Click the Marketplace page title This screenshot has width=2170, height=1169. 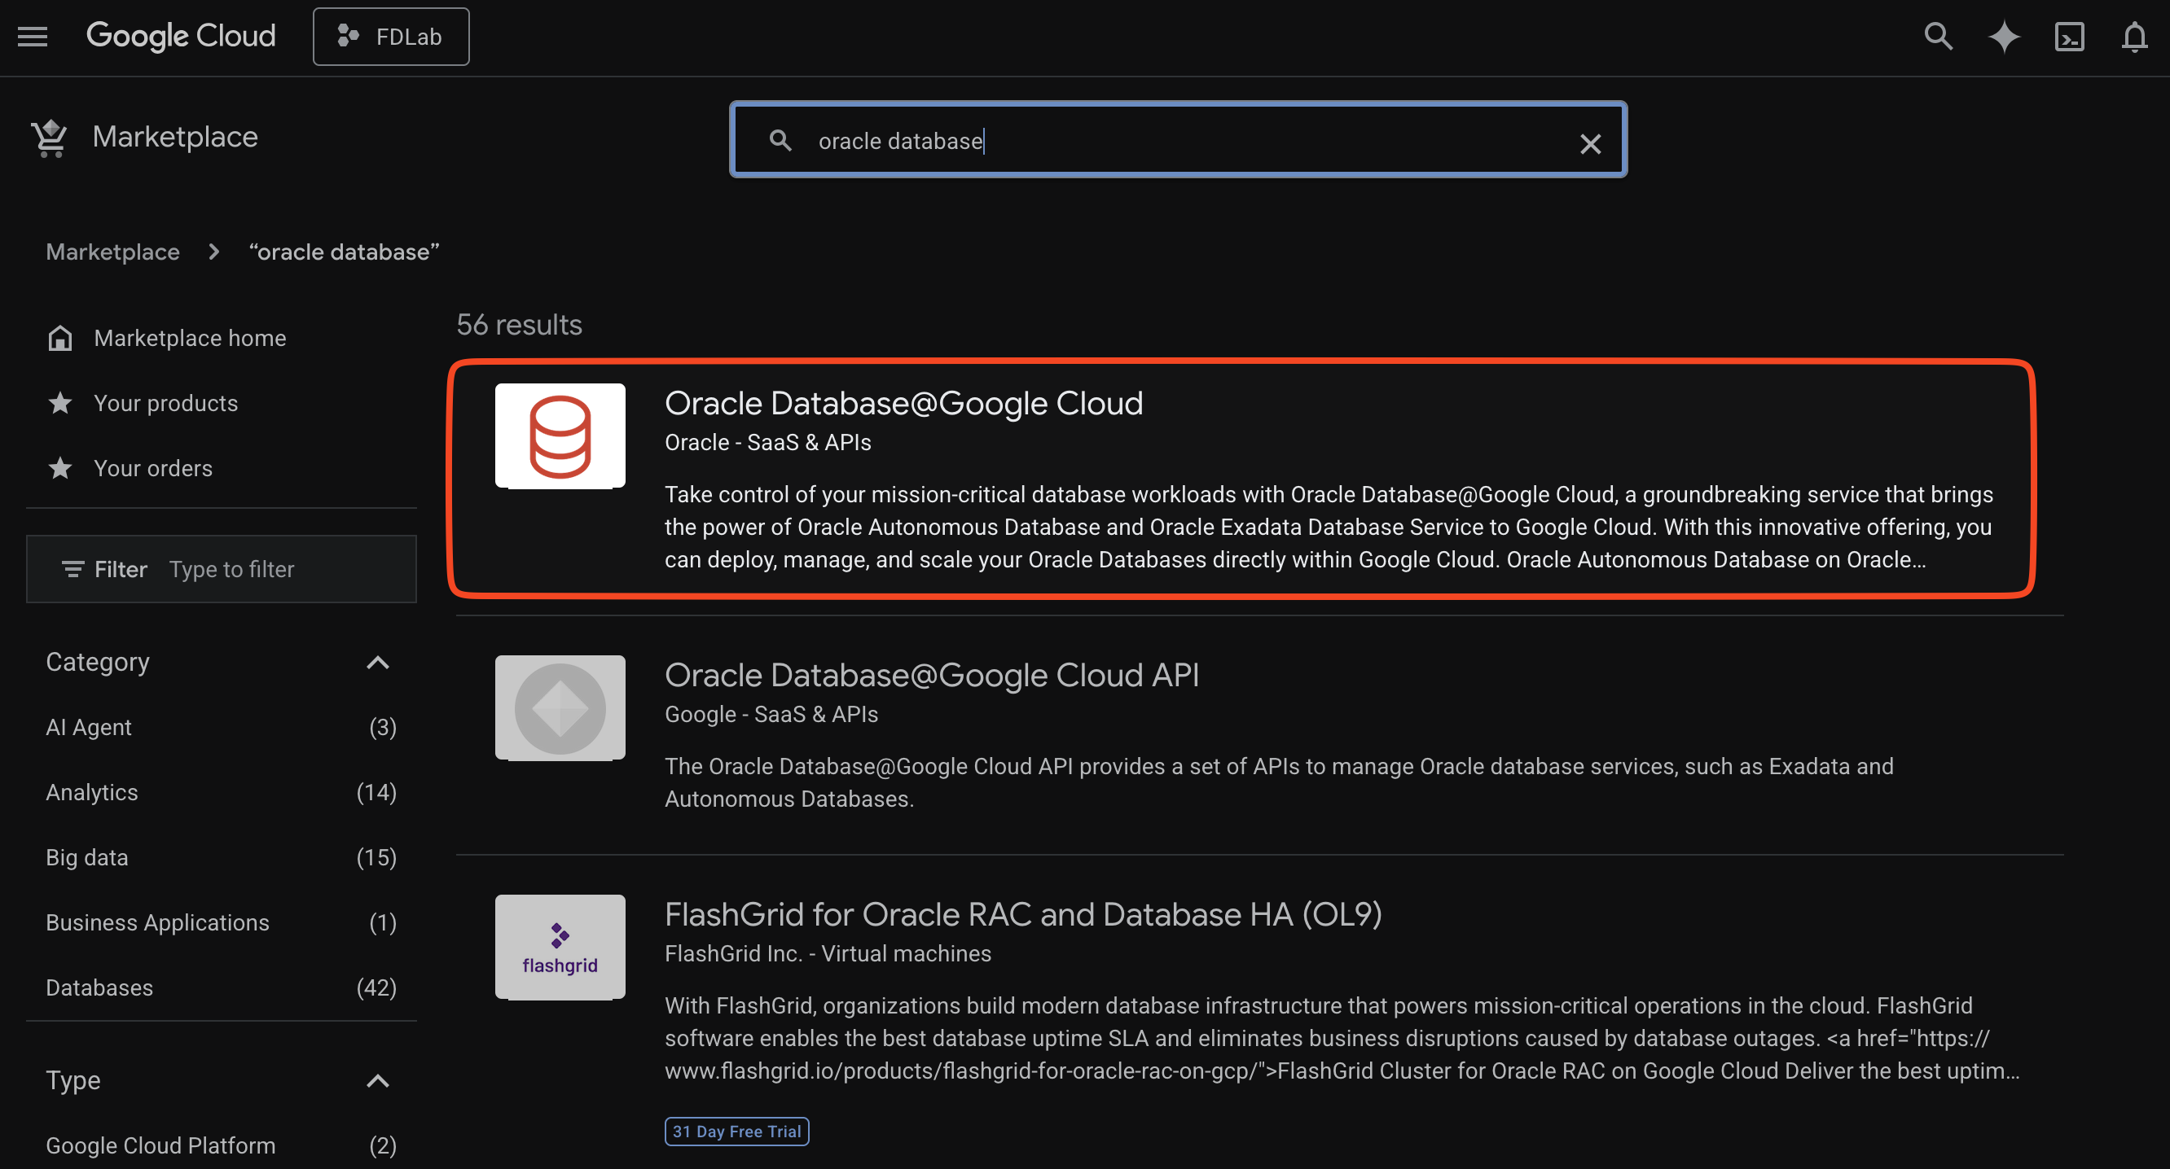175,136
